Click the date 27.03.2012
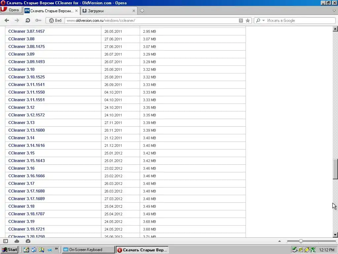338x254 pixels. tap(113, 199)
